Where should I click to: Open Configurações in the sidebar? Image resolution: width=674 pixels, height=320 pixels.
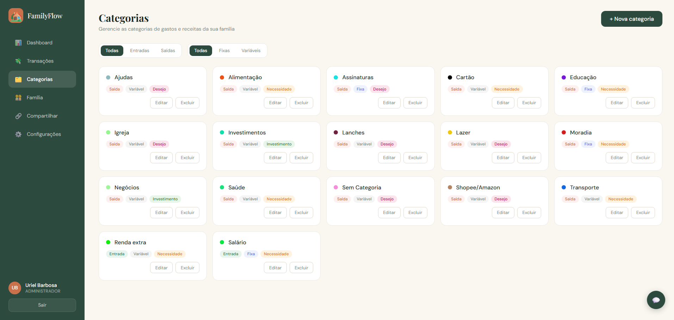(x=42, y=134)
